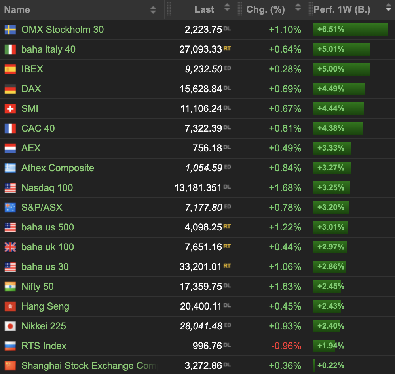The width and height of the screenshot is (395, 374).
Task: Open the CAC 40 index link
Action: coord(38,128)
